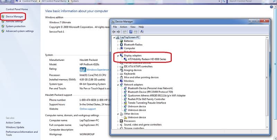Click the blue Help icon in Device Manager toolbar
This screenshot has height=140, width=277.
(x=131, y=32)
